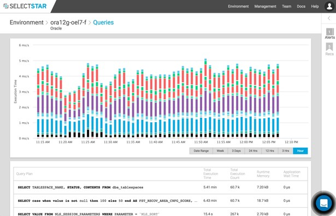Image resolution: width=336 pixels, height=216 pixels.
Task: Switch the chart to 3 Days range
Action: point(236,151)
